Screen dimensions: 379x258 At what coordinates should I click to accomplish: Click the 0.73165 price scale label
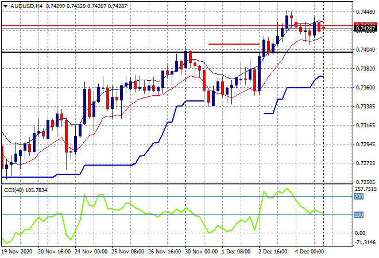tap(365, 126)
